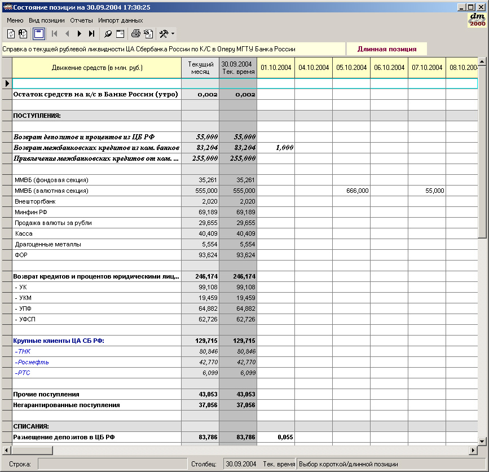Click the search magnifier toolbar icon
489x472 pixels.
[108, 34]
